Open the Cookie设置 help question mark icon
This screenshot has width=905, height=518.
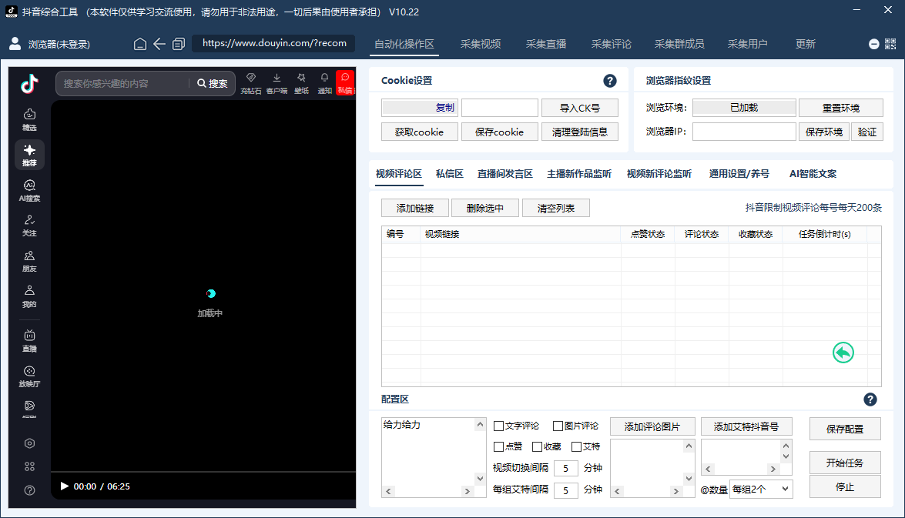point(609,80)
